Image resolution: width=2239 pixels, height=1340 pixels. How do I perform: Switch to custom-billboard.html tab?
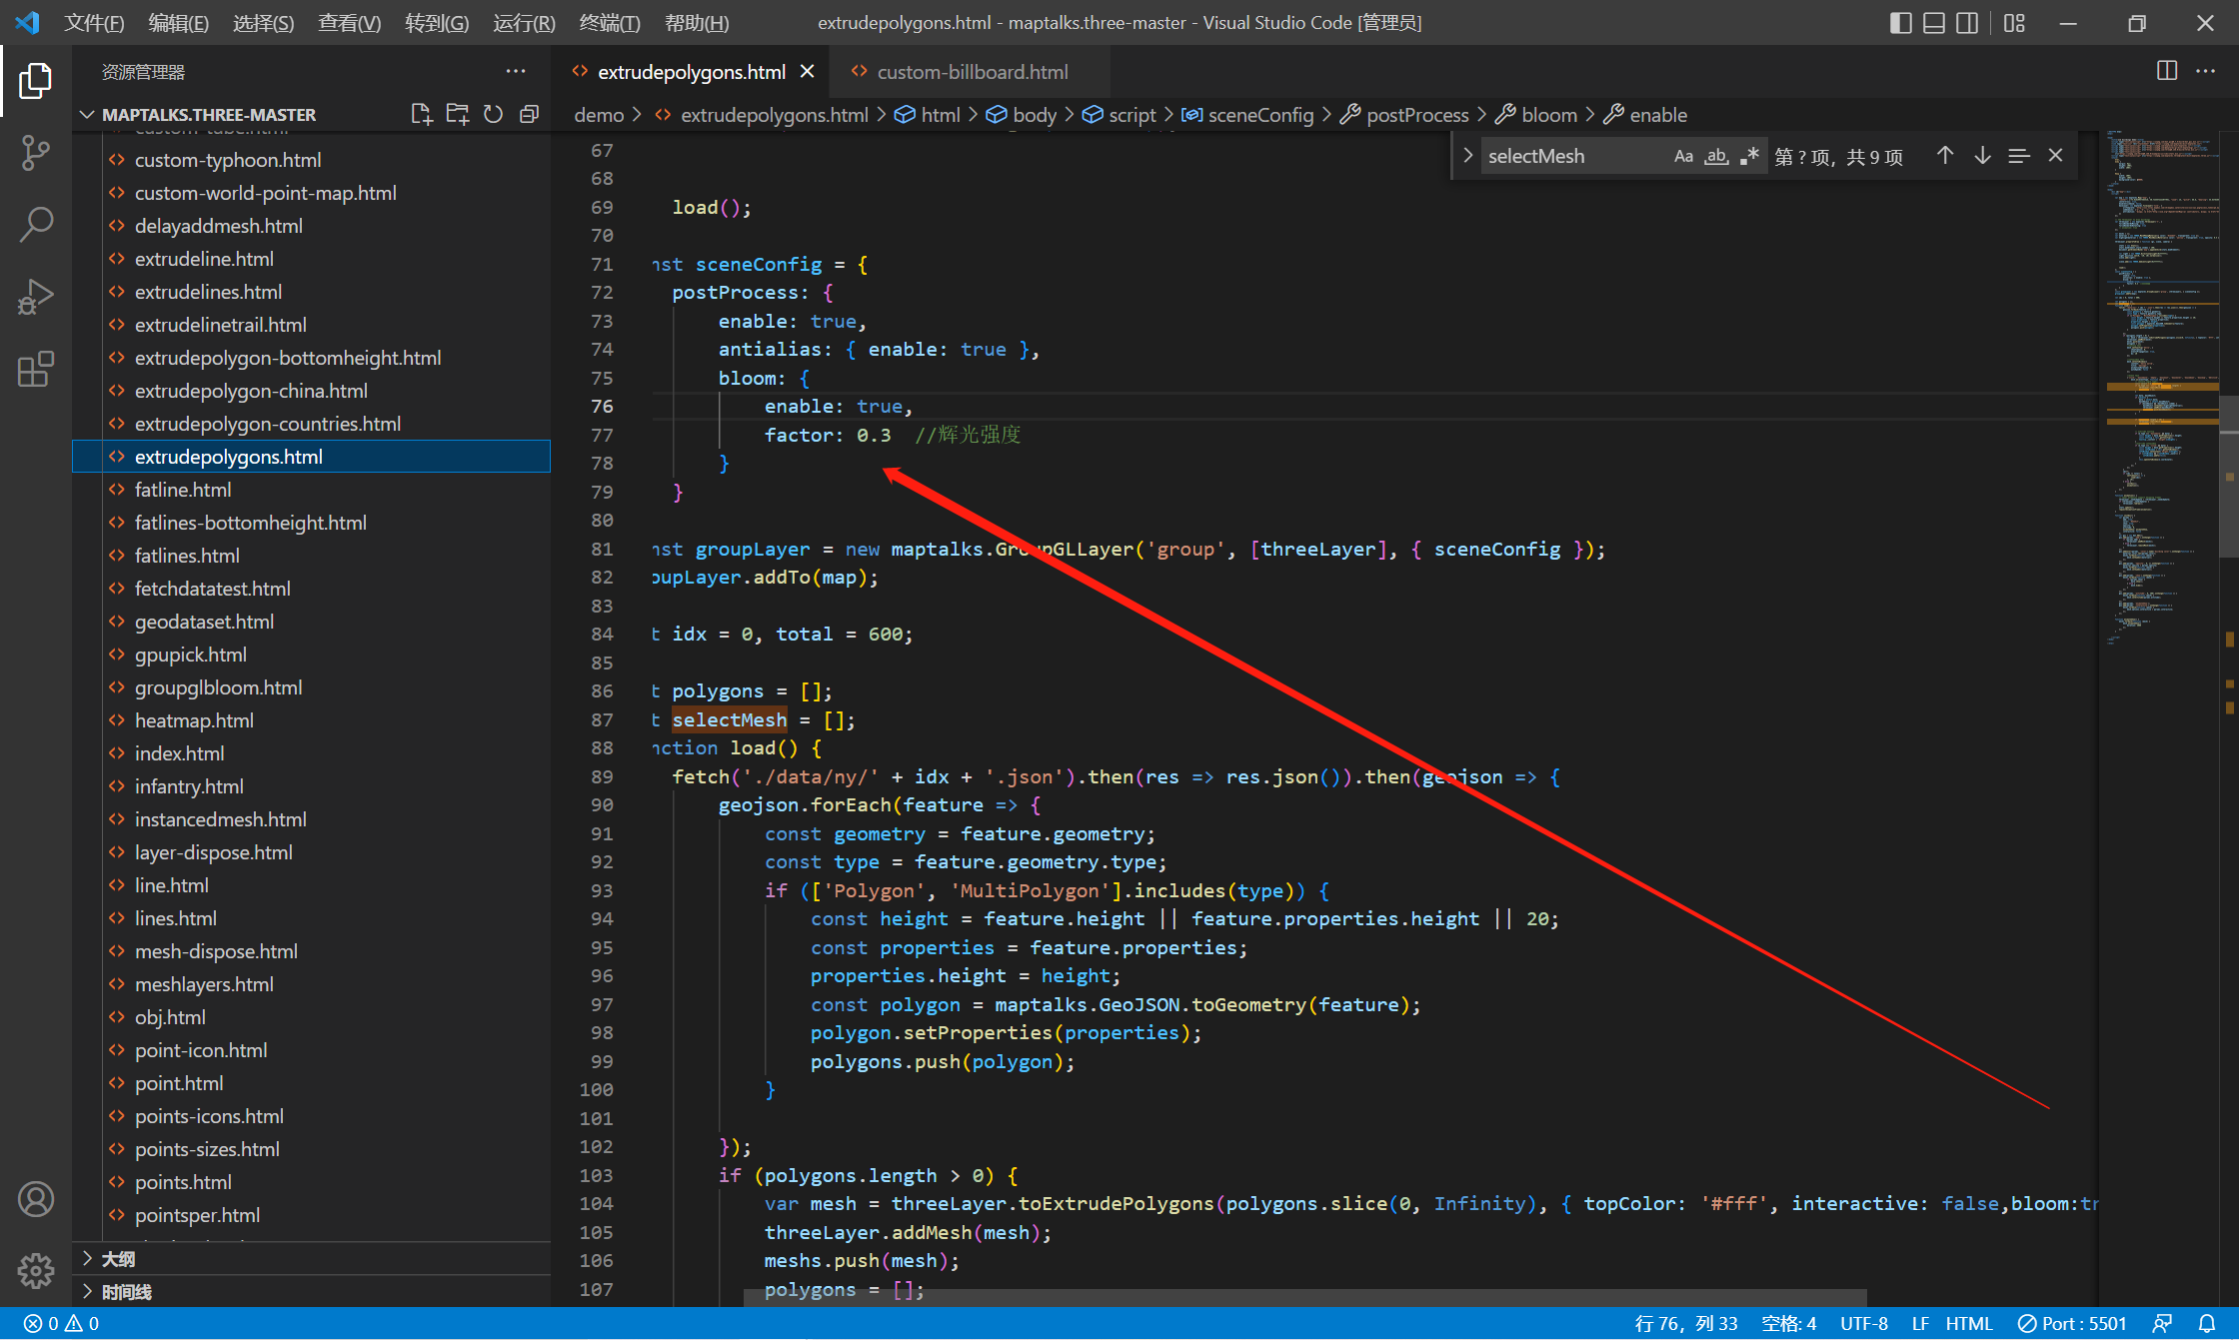click(972, 72)
